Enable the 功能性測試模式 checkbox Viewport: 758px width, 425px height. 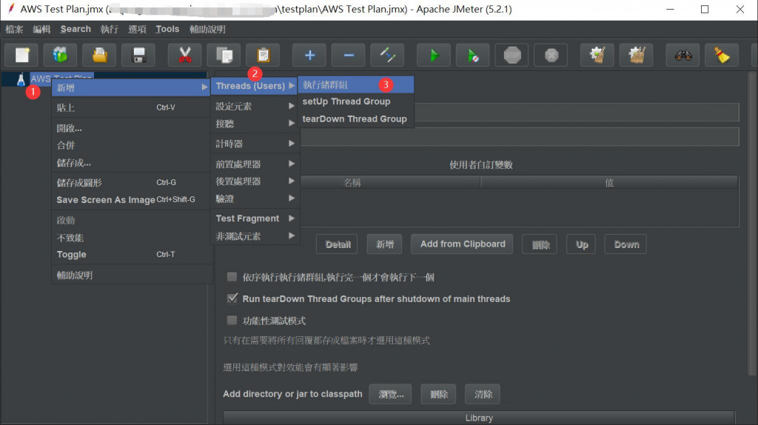pos(232,320)
